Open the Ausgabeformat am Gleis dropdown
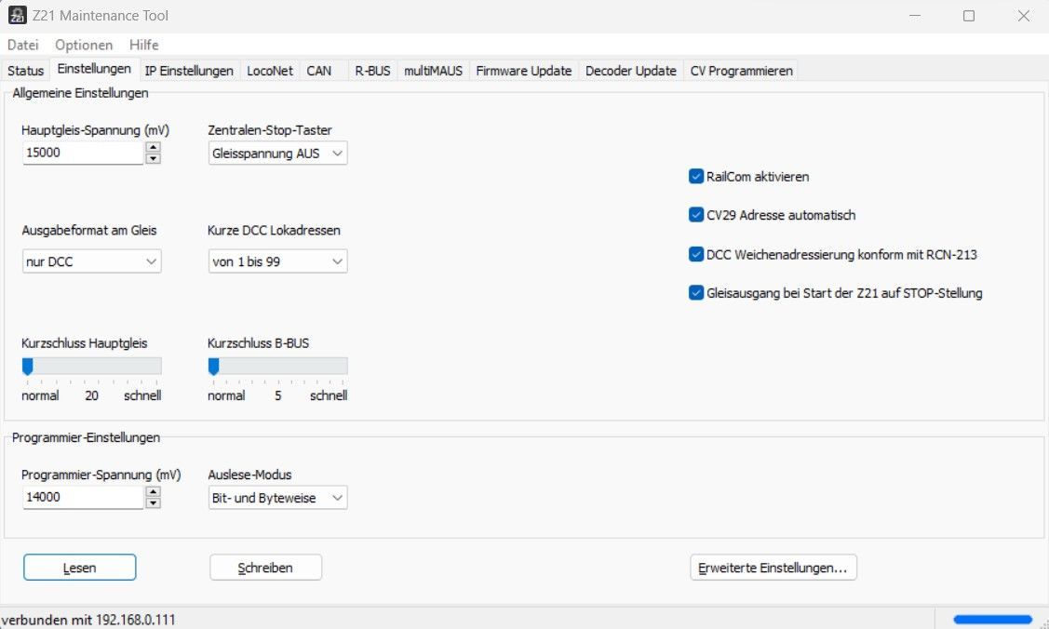The height and width of the screenshot is (629, 1049). pos(91,261)
